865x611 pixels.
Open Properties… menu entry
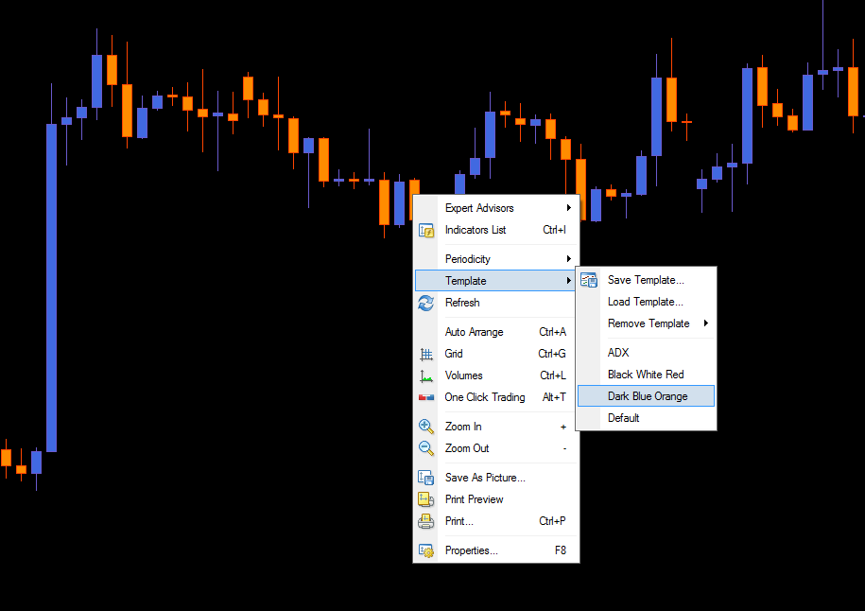(496, 550)
